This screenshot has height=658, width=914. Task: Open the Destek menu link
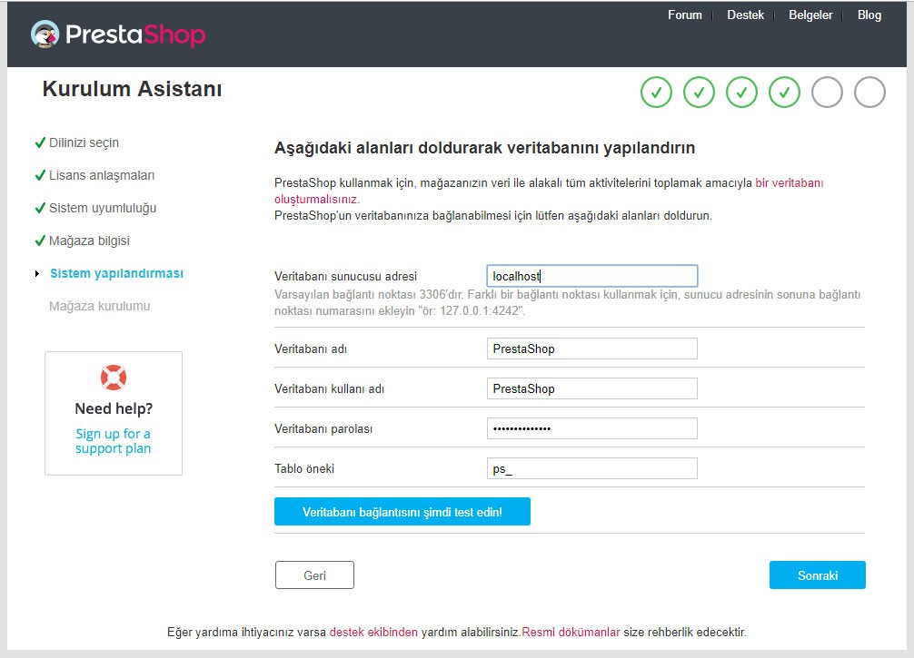[746, 15]
